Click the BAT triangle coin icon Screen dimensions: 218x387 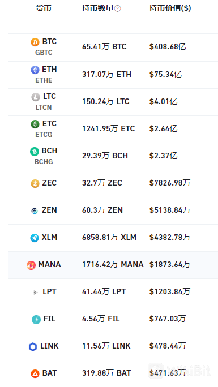click(35, 373)
